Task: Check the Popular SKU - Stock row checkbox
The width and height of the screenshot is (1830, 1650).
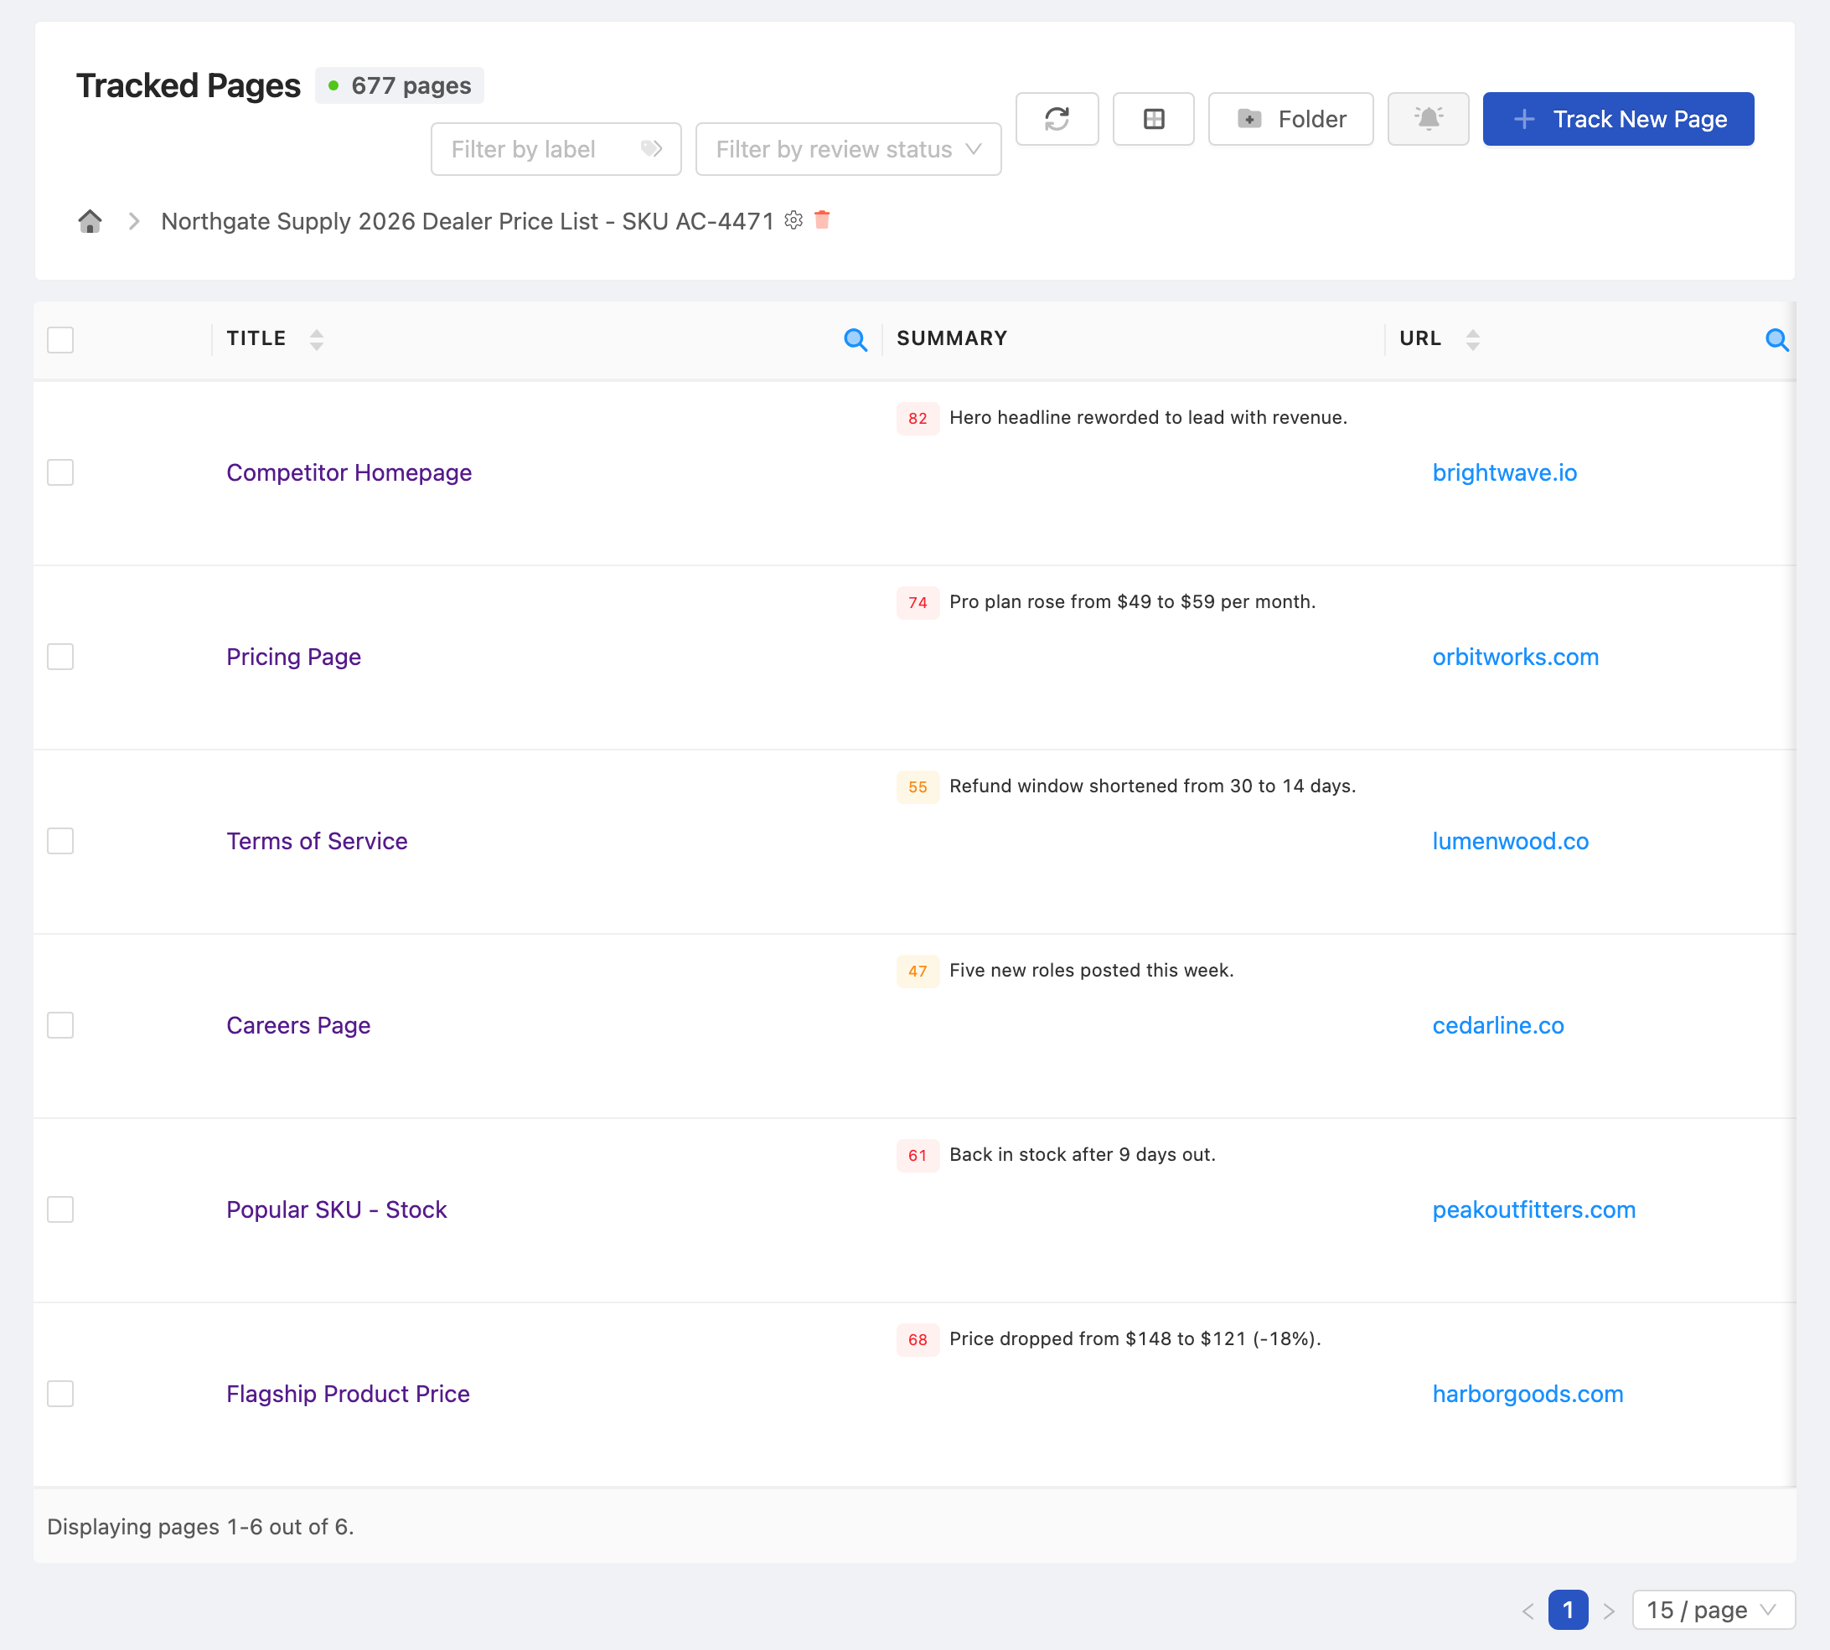Action: pos(59,1209)
